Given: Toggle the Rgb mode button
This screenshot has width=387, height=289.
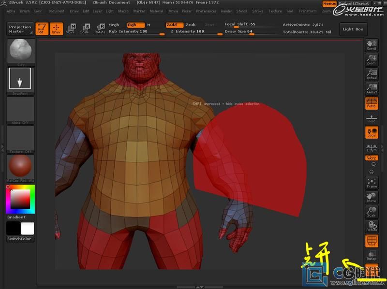Looking at the screenshot, I should tap(136, 25).
